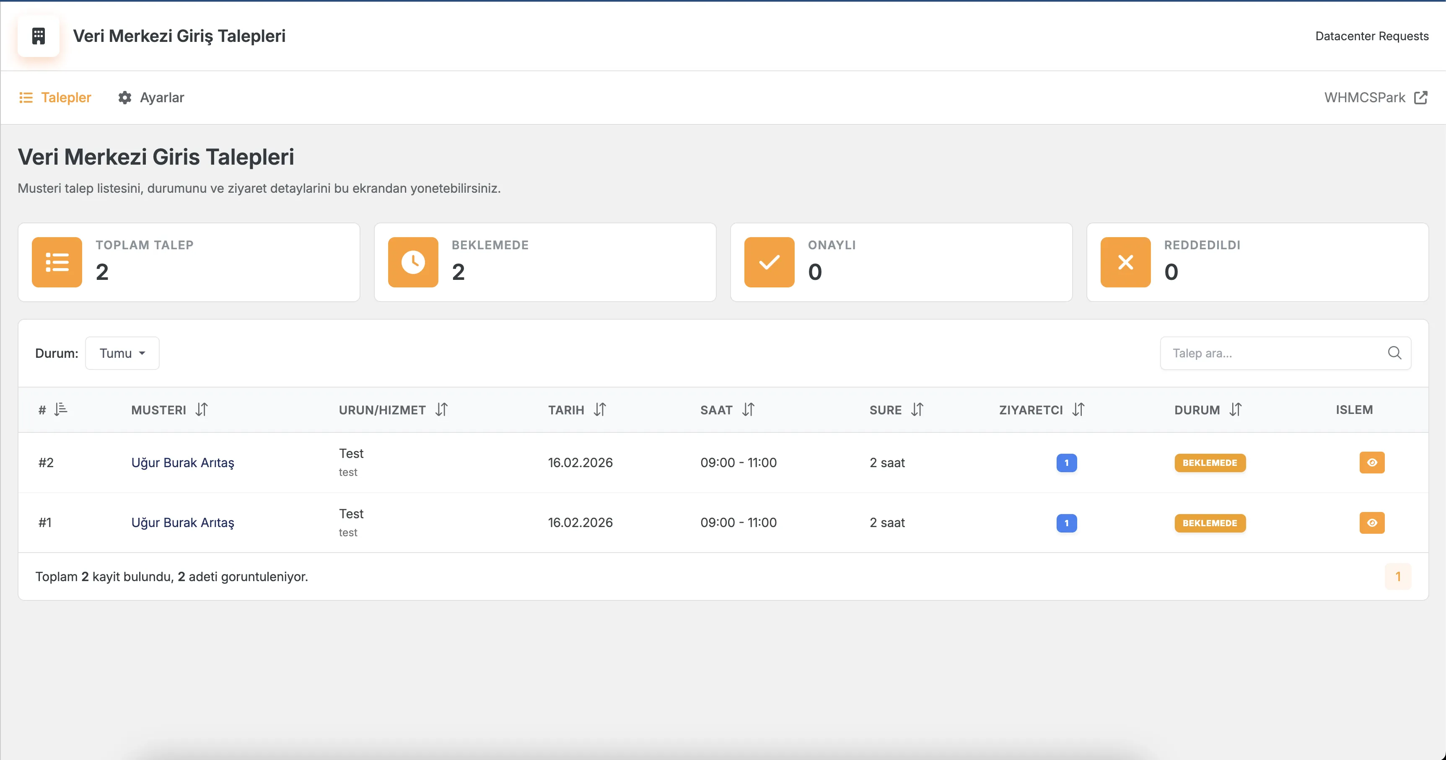Click the BEKLEMEDE status badge in row #2
This screenshot has height=760, width=1446.
[1210, 463]
